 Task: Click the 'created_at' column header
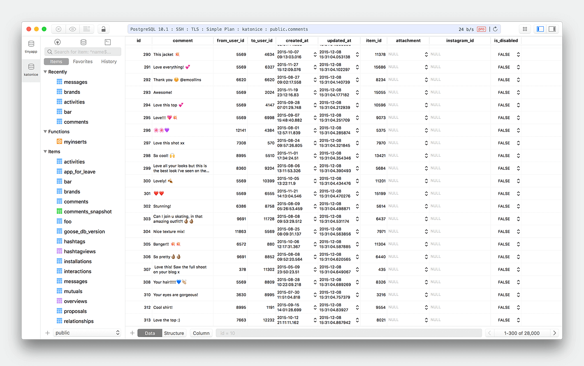tap(297, 41)
